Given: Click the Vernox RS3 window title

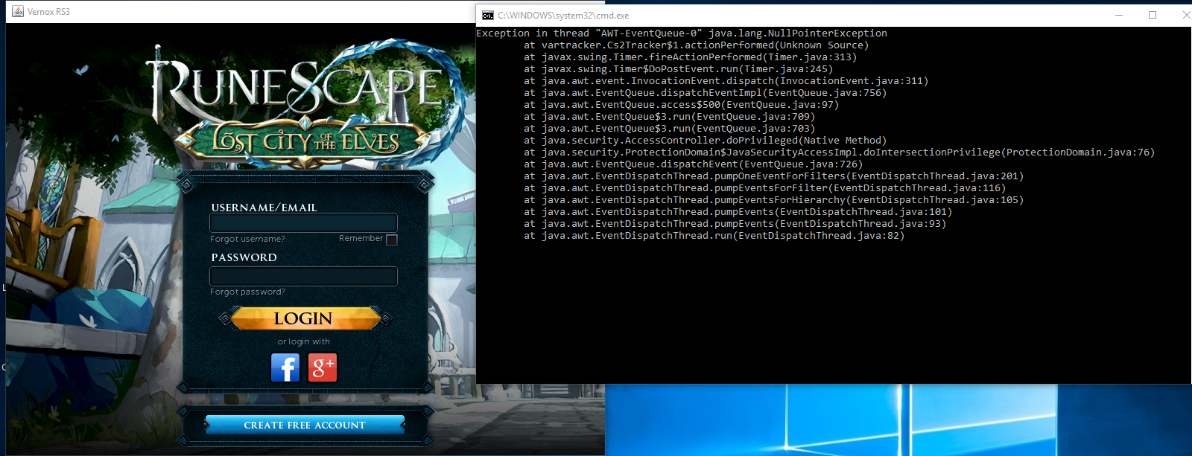Looking at the screenshot, I should point(48,12).
